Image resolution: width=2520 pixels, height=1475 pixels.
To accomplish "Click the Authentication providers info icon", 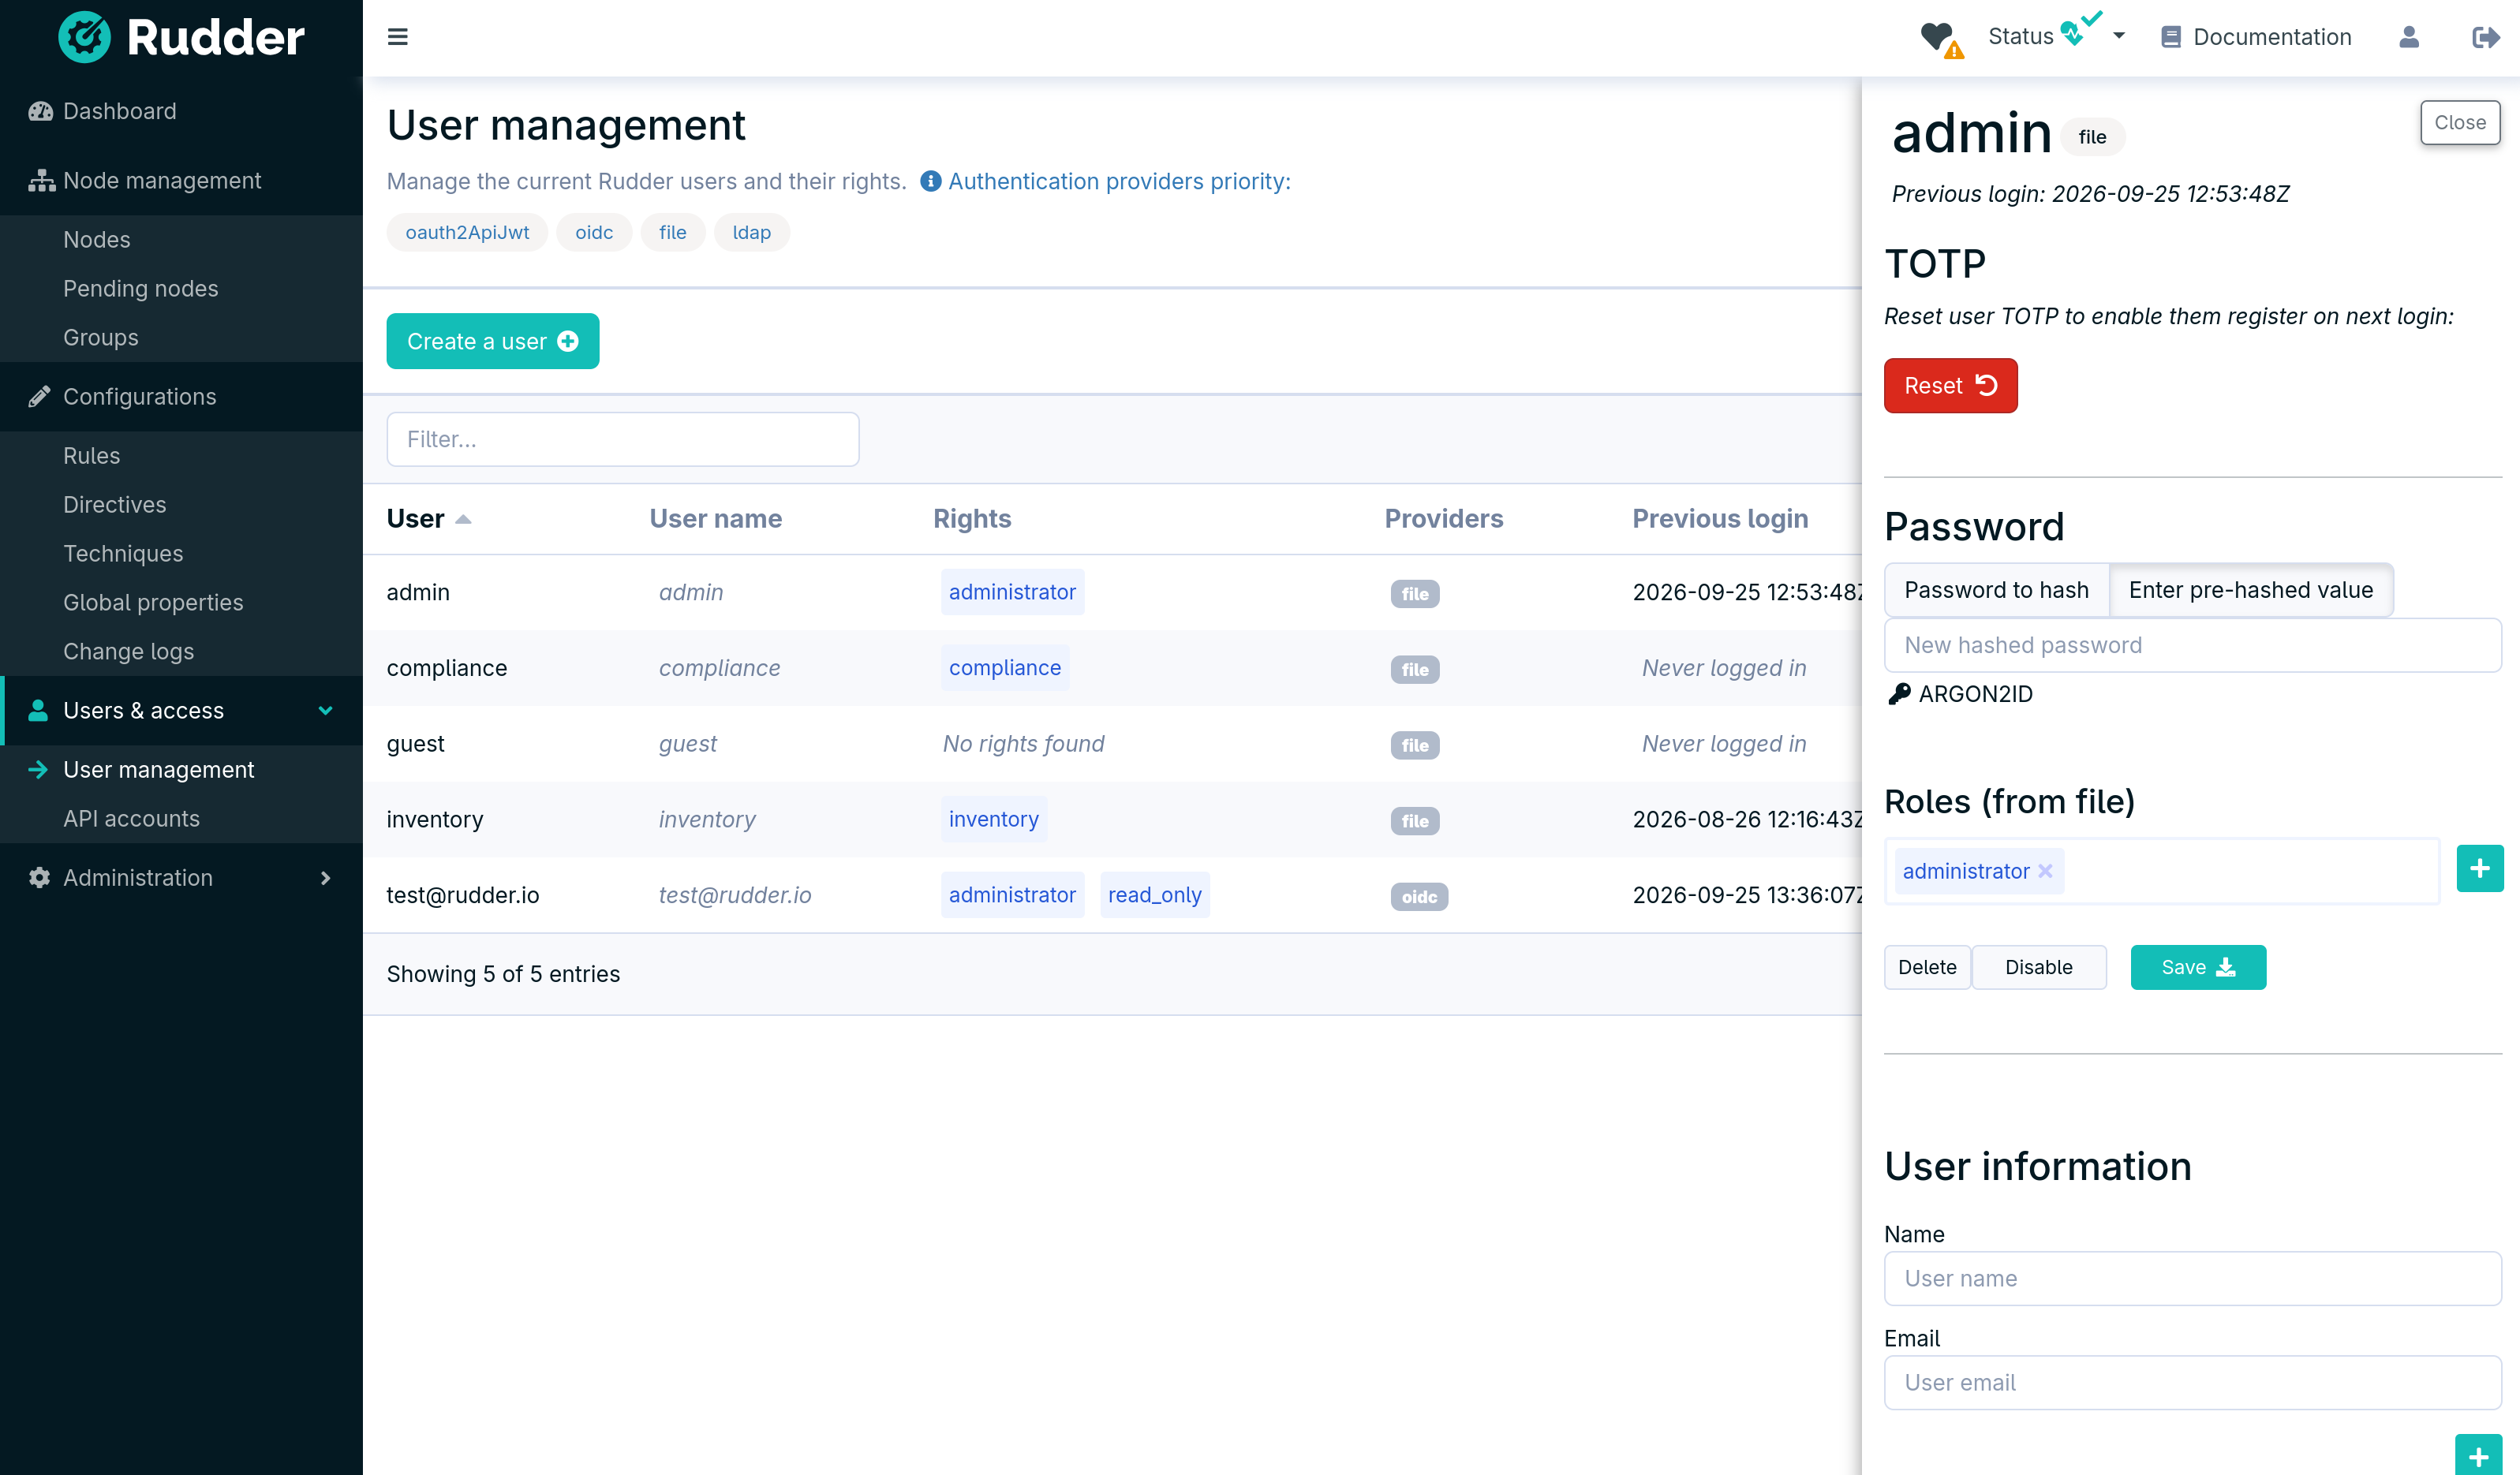I will [x=930, y=181].
